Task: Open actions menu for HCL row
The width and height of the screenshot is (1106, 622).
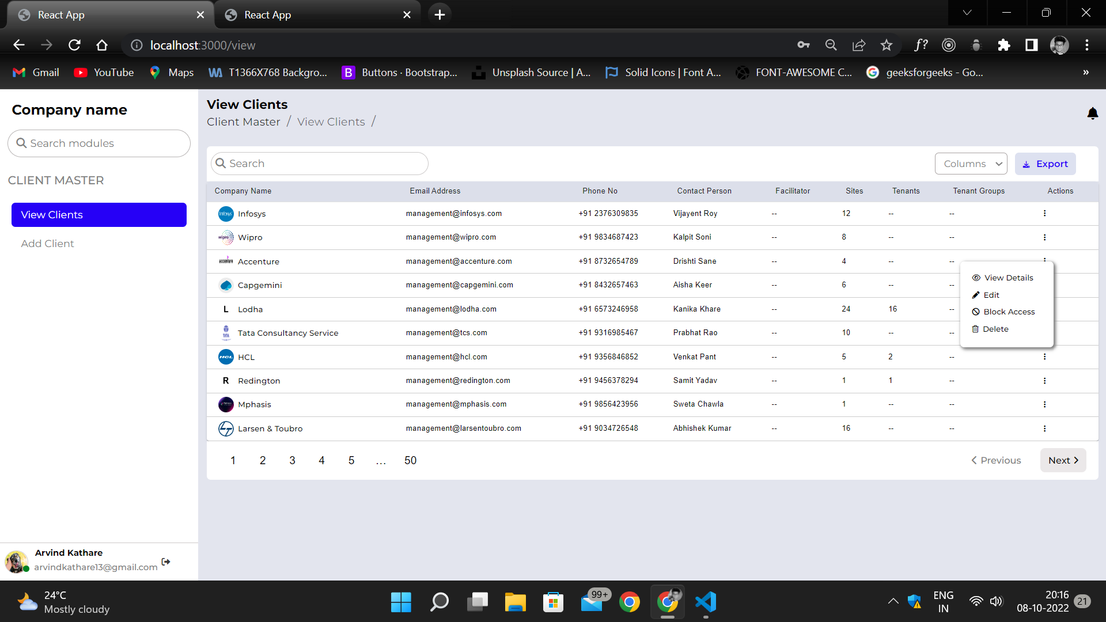Action: point(1044,357)
